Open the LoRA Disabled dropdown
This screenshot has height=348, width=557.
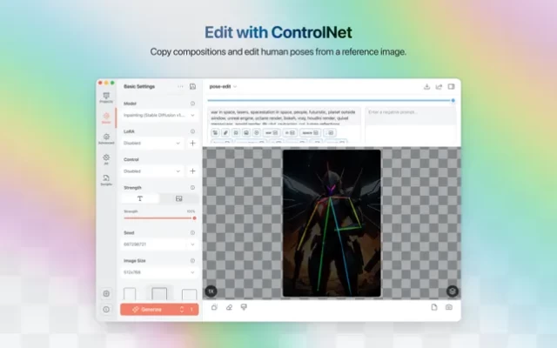(152, 143)
